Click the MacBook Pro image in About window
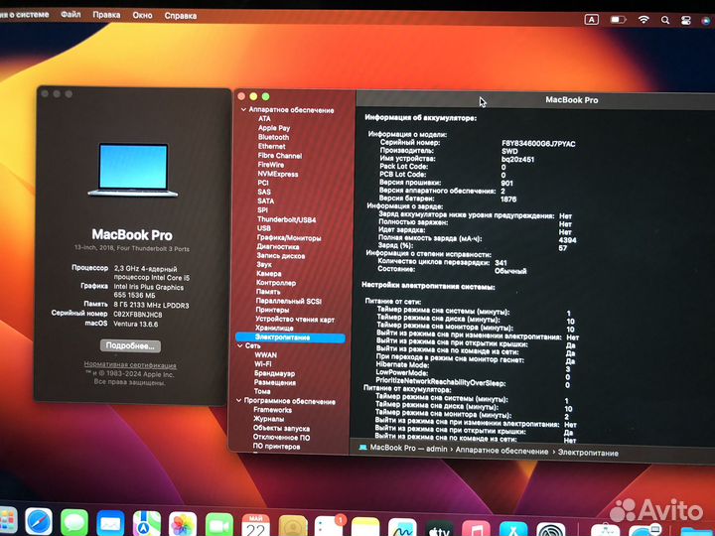 [x=133, y=169]
